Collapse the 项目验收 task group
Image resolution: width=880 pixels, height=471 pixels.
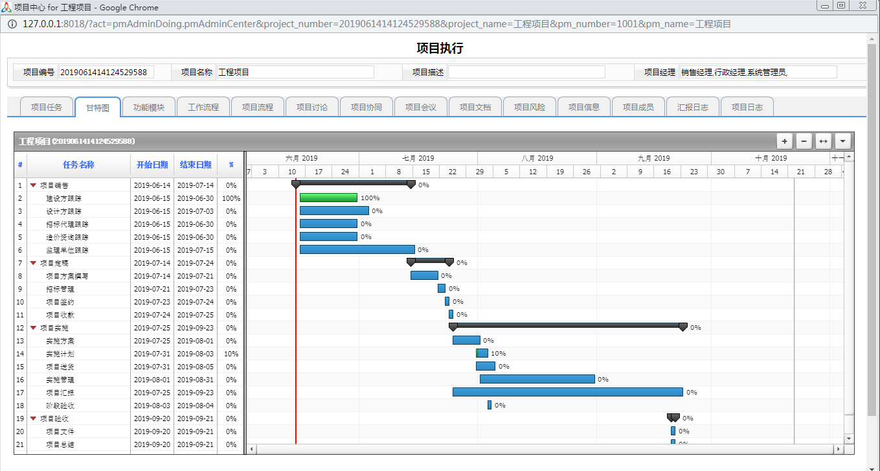(33, 419)
